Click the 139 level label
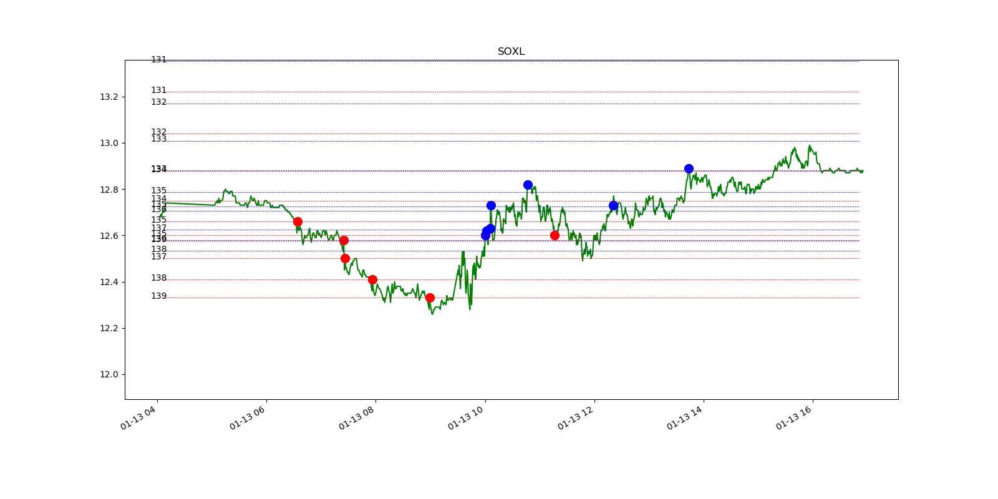This screenshot has width=998, height=499. [159, 296]
